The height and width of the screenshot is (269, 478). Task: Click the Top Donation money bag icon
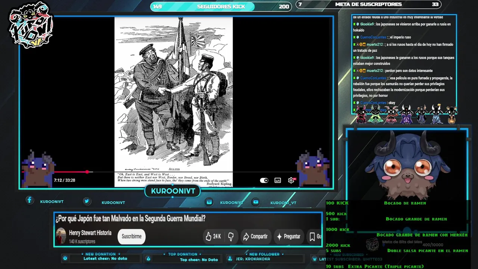(x=148, y=259)
